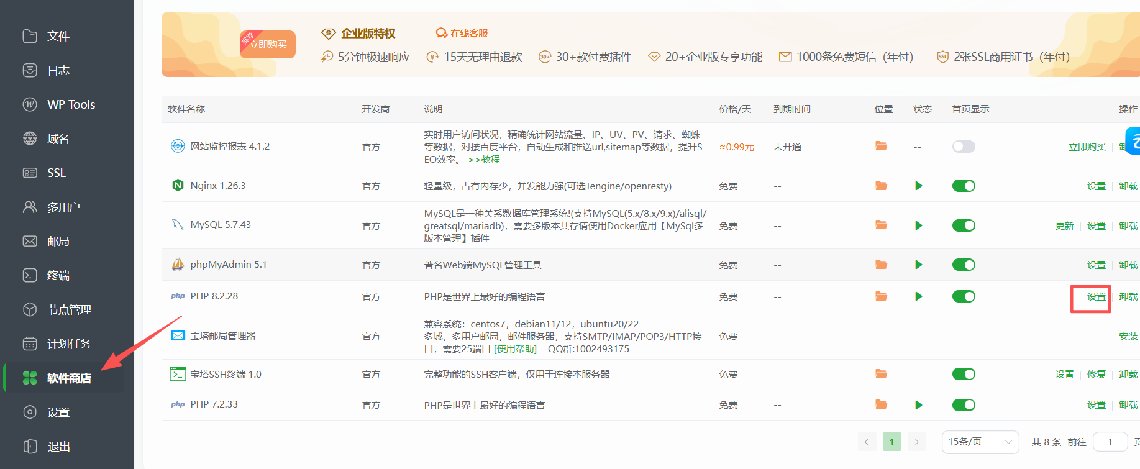The image size is (1140, 469).
Task: Go to next page using right chevron
Action: [916, 442]
